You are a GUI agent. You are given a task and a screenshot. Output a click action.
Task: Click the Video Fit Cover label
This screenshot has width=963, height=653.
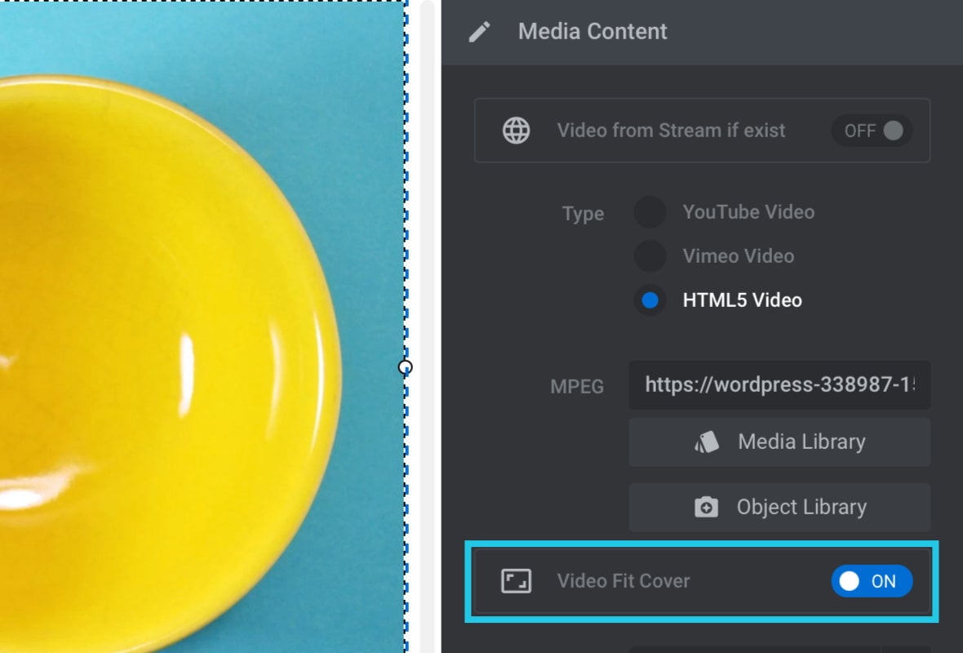coord(624,581)
